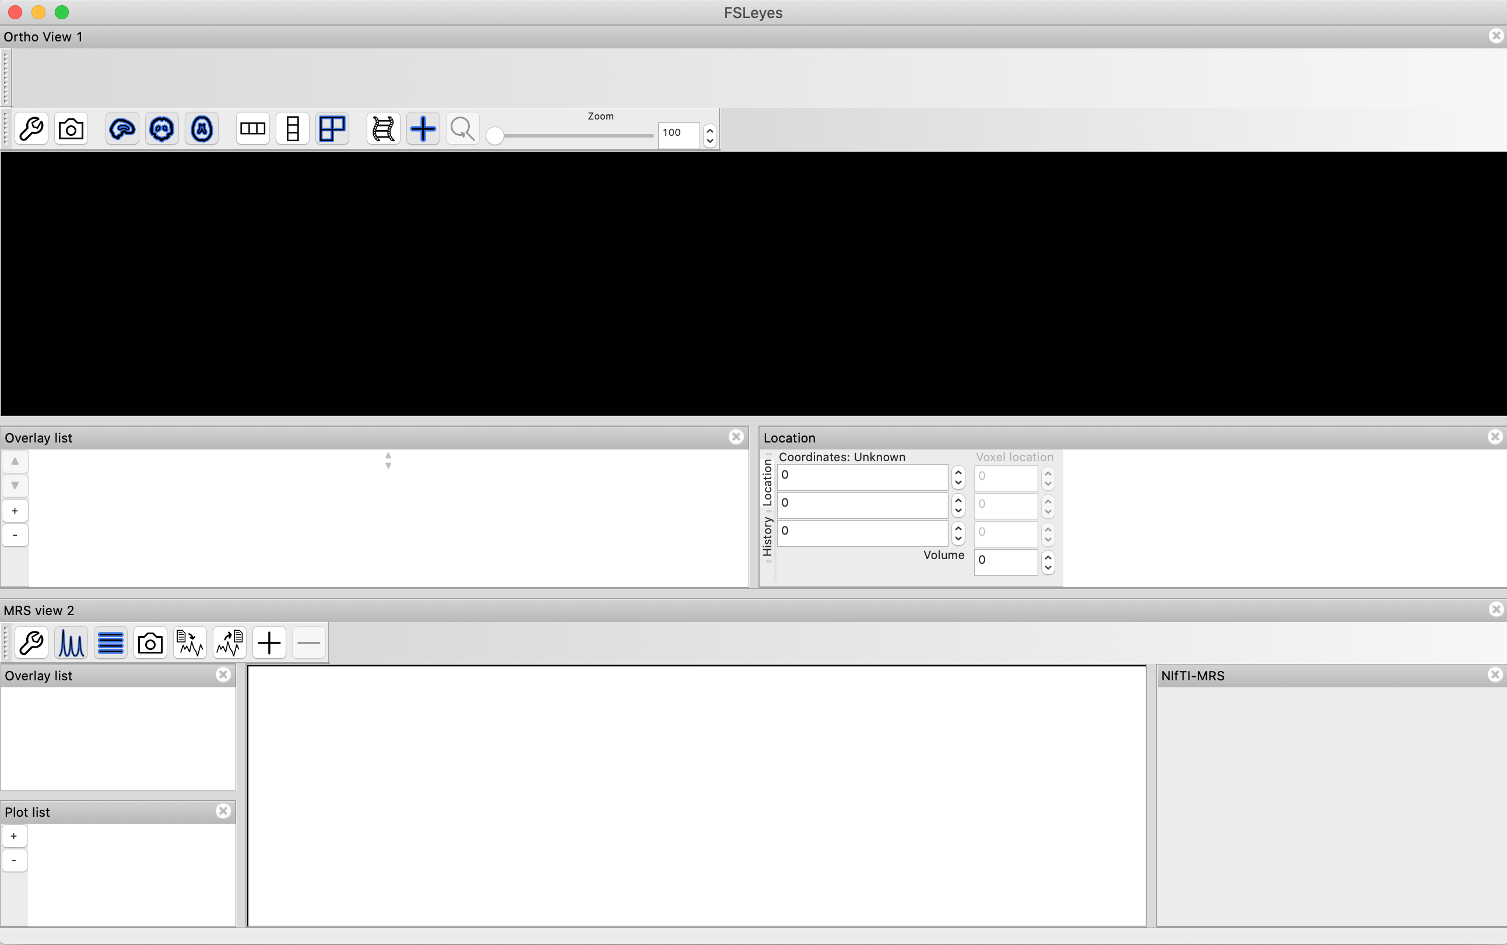Click third coordinate input field
This screenshot has height=945, width=1507.
pyautogui.click(x=863, y=533)
